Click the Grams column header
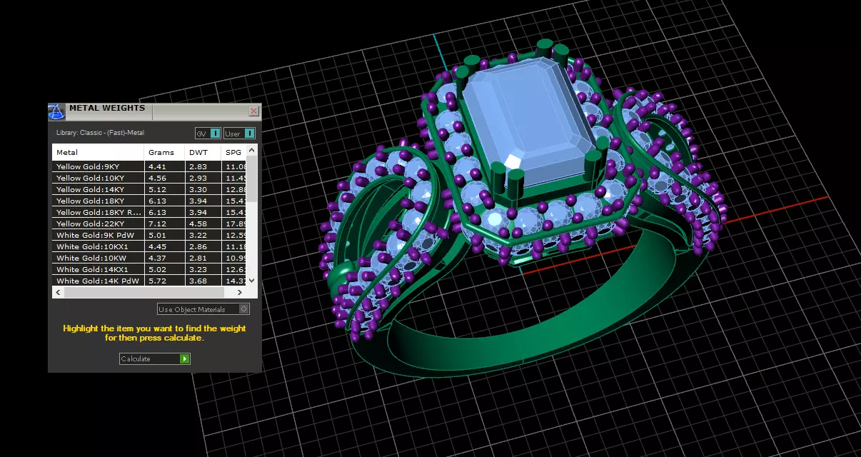The width and height of the screenshot is (861, 457). click(x=164, y=152)
